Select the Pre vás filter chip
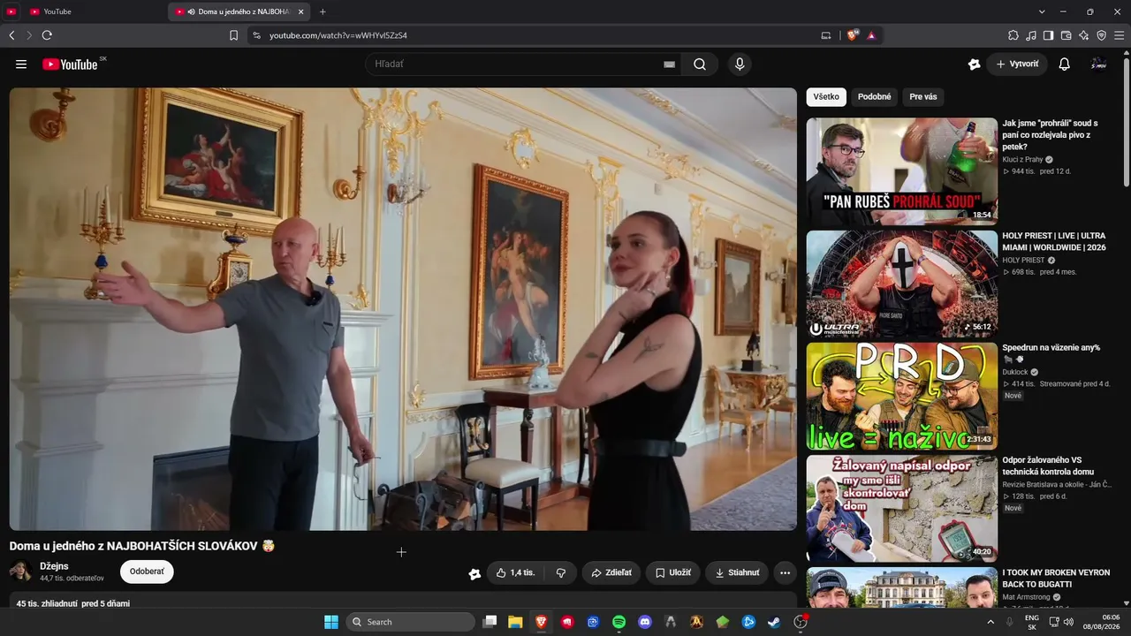Screen dimensions: 1131x636 tap(923, 96)
